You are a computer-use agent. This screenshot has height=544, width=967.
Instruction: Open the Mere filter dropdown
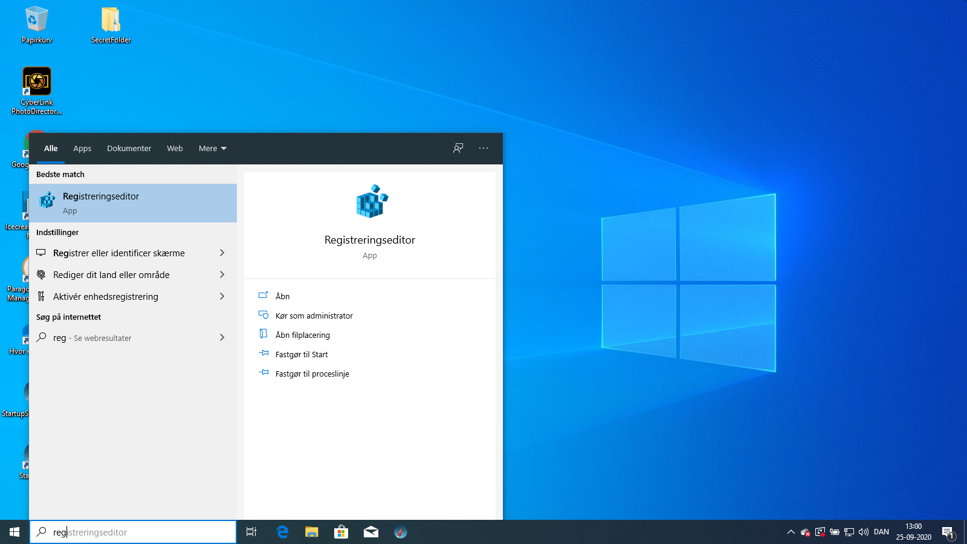pyautogui.click(x=212, y=148)
